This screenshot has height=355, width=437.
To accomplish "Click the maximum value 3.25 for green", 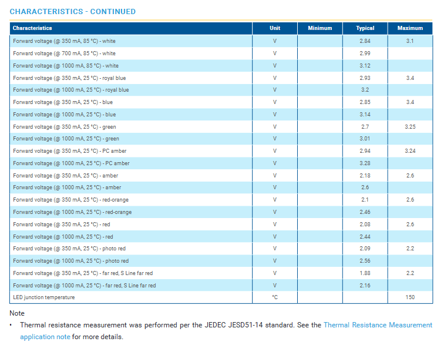I will pos(410,127).
